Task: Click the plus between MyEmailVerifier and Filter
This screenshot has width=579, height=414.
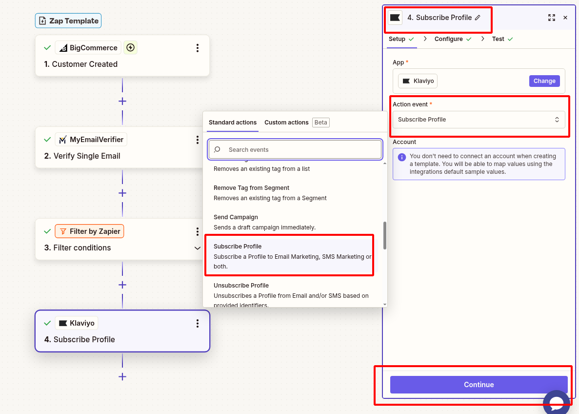Action: 122,193
